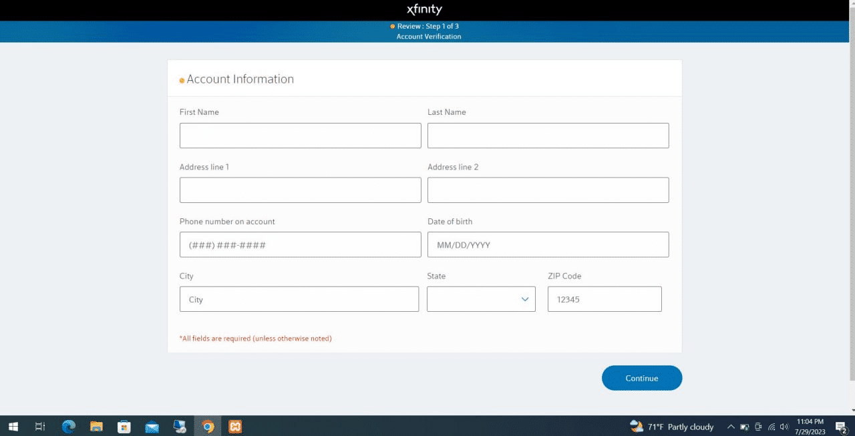Open Task View on the taskbar
Image resolution: width=855 pixels, height=436 pixels.
[40, 427]
